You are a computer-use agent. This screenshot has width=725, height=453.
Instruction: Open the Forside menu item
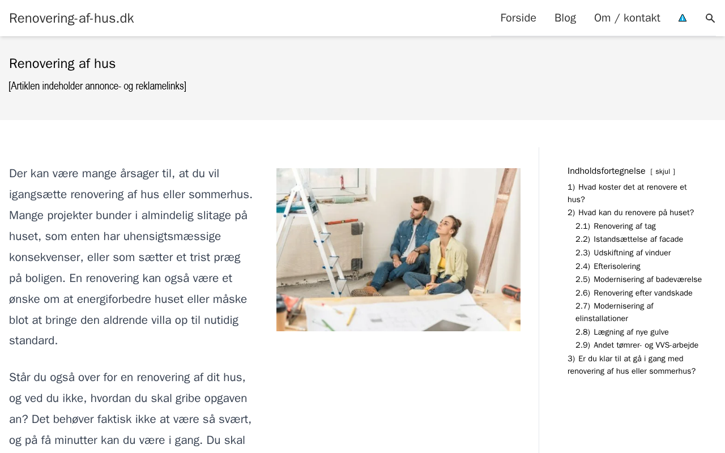pyautogui.click(x=518, y=18)
